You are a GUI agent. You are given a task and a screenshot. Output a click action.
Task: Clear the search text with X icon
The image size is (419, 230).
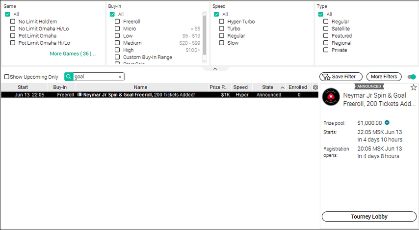click(120, 77)
